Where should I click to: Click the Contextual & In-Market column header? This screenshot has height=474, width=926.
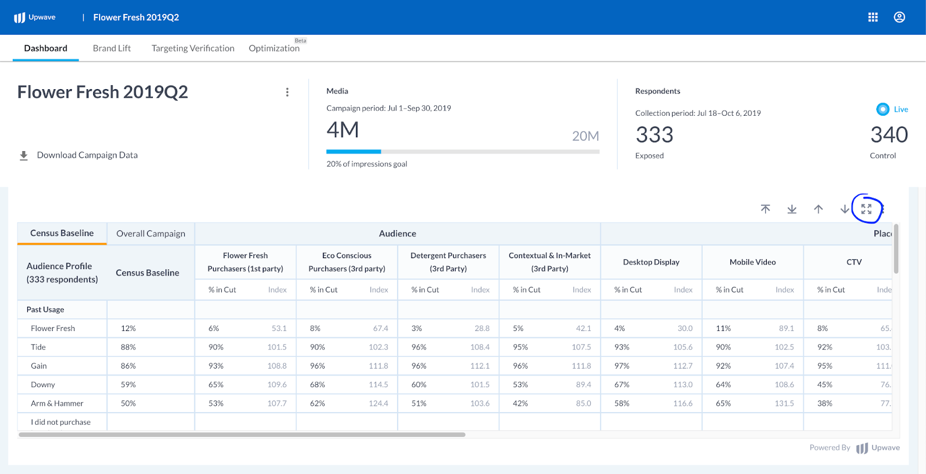click(x=550, y=262)
